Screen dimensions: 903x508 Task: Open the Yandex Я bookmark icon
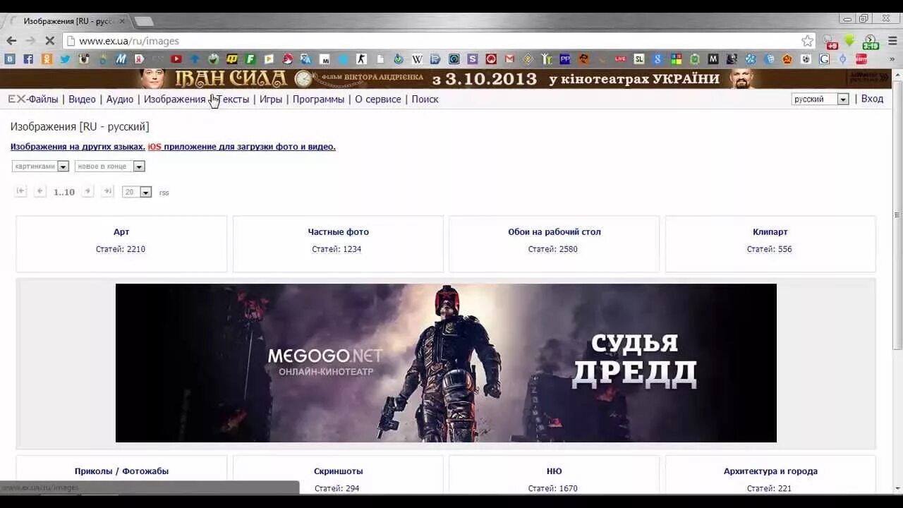tap(139, 59)
